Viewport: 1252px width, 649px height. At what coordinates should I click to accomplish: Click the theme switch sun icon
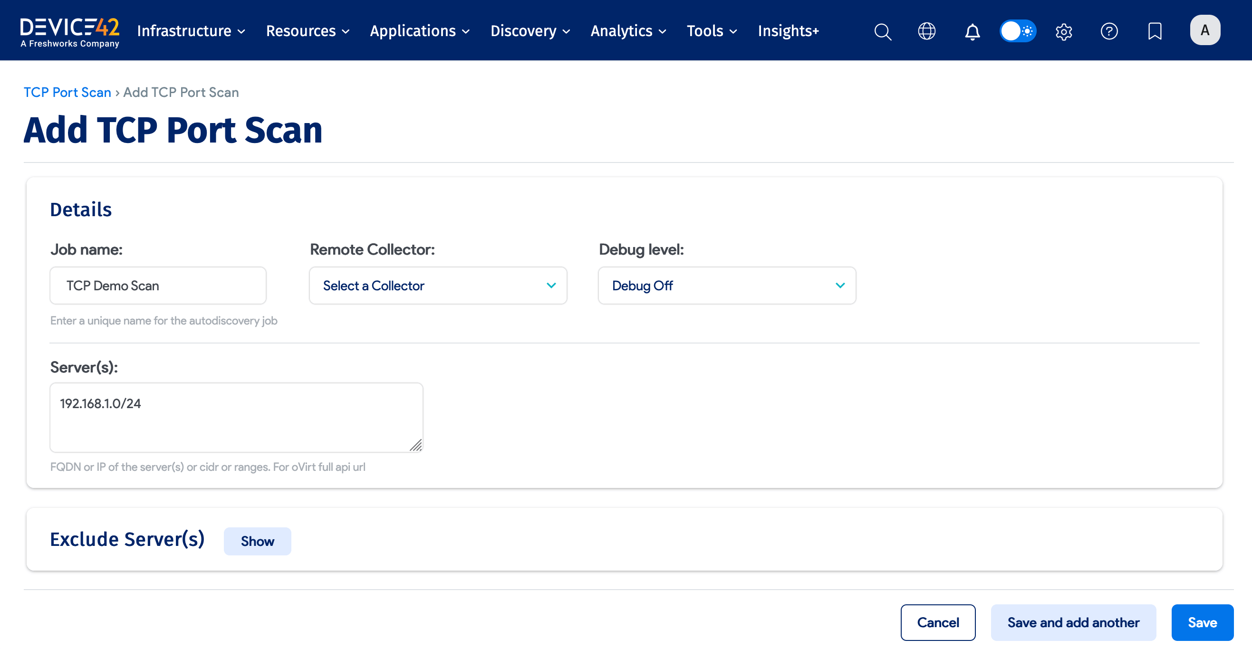pos(1027,30)
